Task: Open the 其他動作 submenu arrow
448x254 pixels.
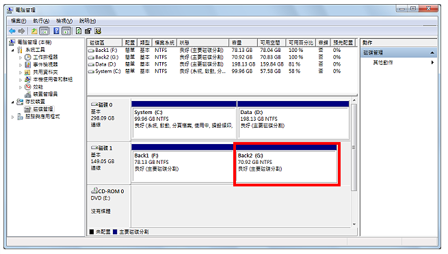Action: tap(432, 62)
